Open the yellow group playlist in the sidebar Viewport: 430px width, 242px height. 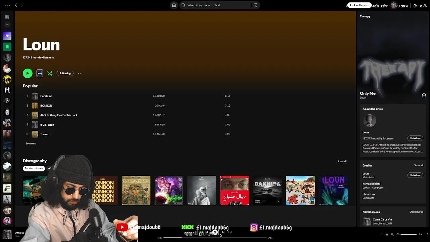pyautogui.click(x=7, y=80)
